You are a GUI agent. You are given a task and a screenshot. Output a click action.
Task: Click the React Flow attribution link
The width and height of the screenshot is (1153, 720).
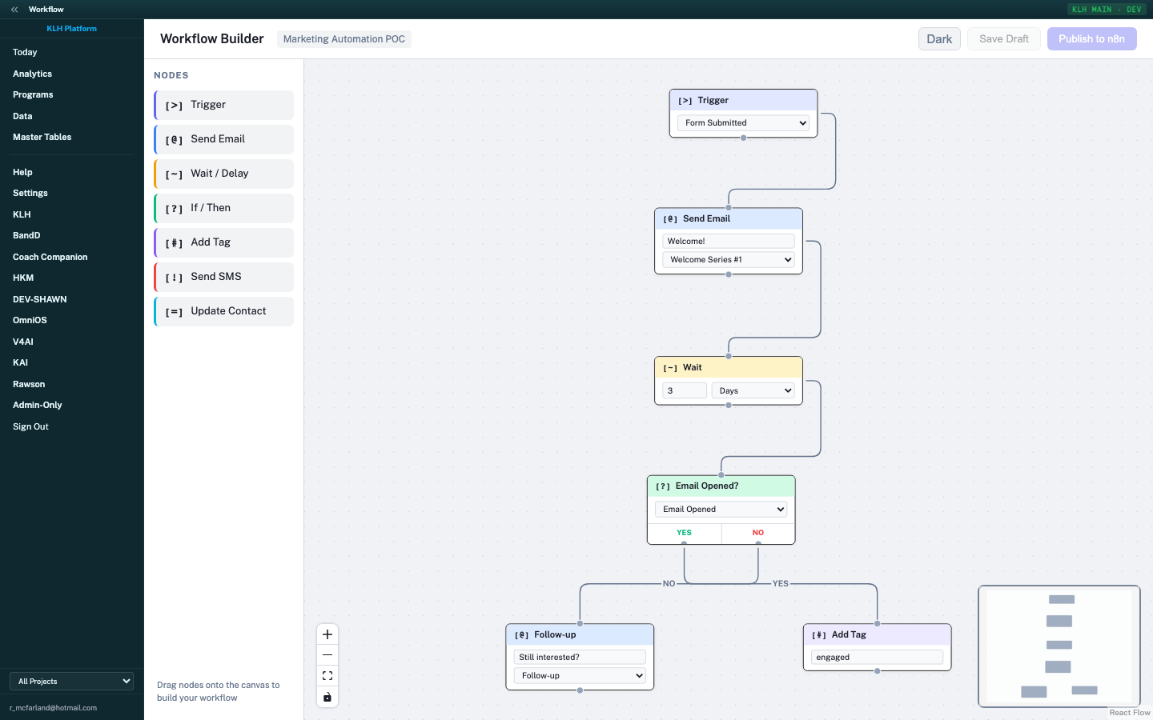[x=1130, y=713]
